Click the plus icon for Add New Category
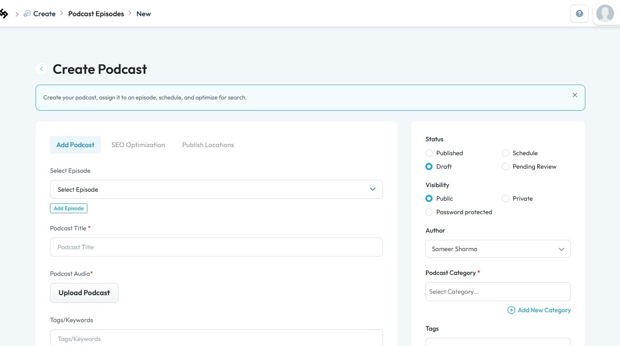 (x=511, y=310)
